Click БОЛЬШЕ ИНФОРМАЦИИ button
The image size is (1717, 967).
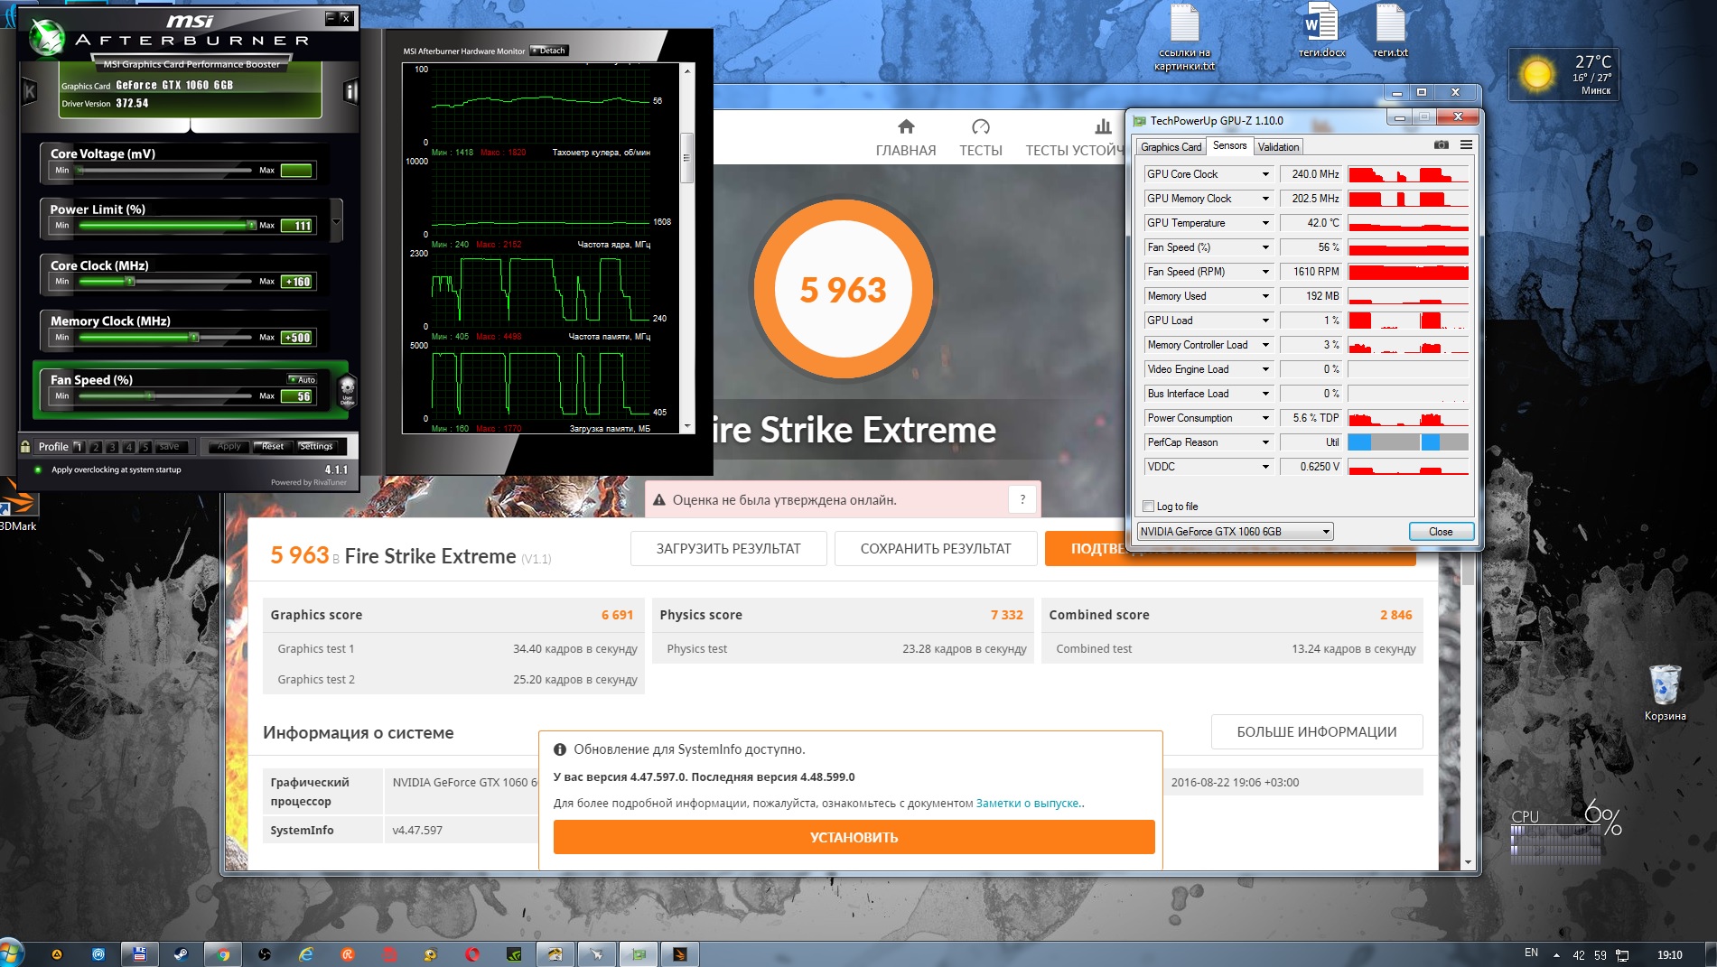tap(1316, 731)
